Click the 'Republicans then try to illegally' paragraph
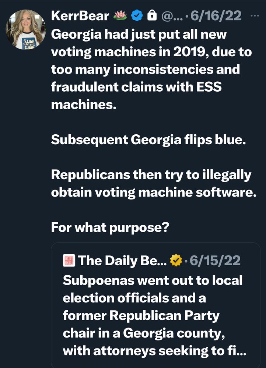This screenshot has width=266, height=368. [153, 183]
